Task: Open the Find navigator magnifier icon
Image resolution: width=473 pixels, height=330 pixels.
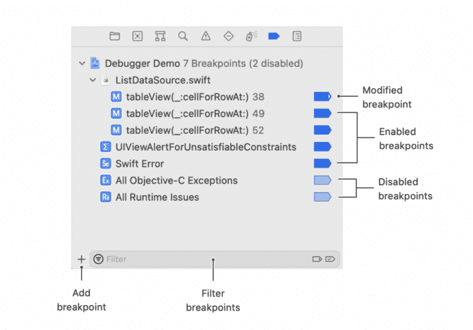Action: point(183,37)
